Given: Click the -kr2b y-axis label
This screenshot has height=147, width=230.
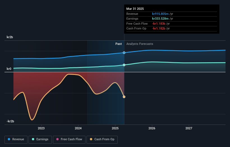Looking at the screenshot, I should point(10,121).
